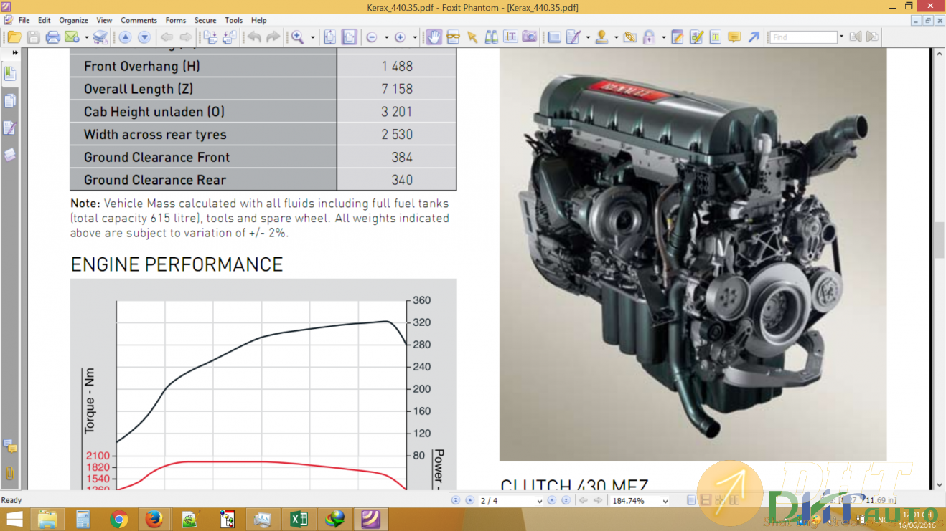Viewport: 946px width, 531px height.
Task: Open the page number dropdown
Action: coord(539,499)
